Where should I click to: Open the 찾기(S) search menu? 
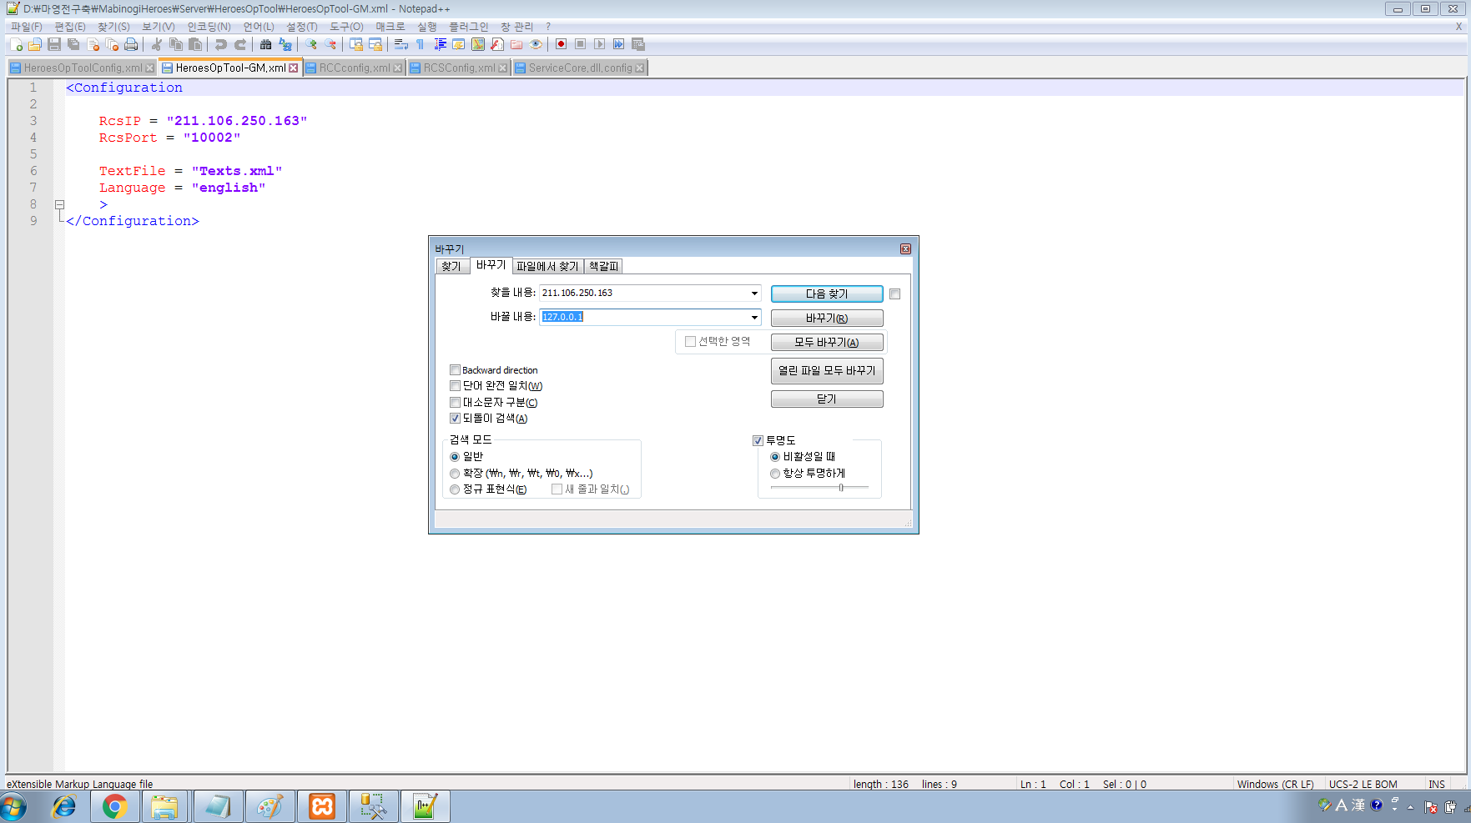pos(113,27)
